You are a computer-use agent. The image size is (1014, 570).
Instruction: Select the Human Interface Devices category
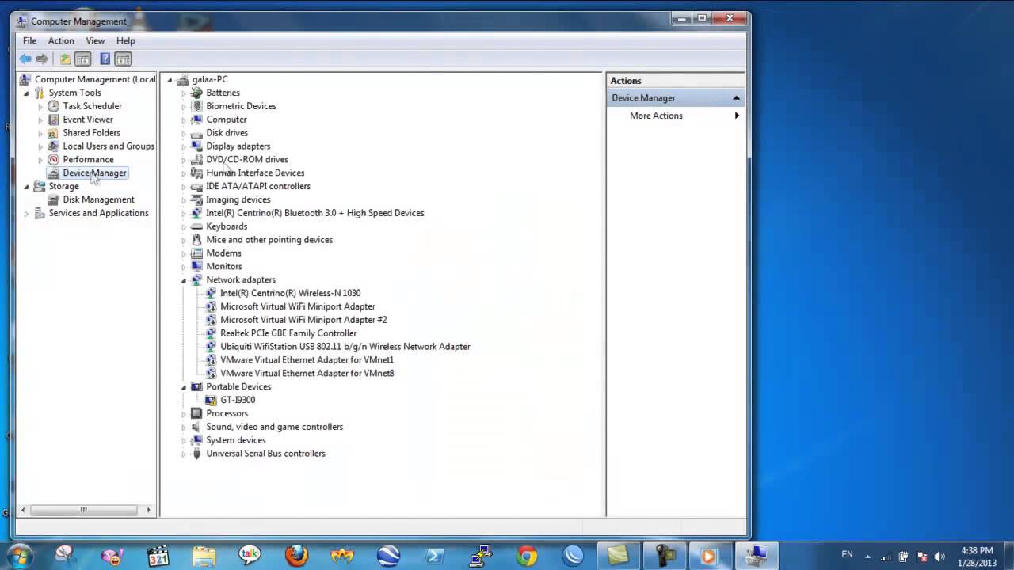[255, 173]
